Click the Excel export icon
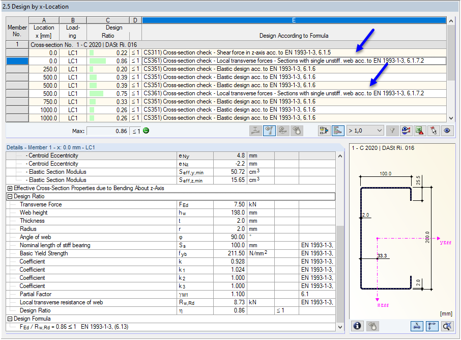Screen dimensions: 461x340 pyautogui.click(x=419, y=130)
